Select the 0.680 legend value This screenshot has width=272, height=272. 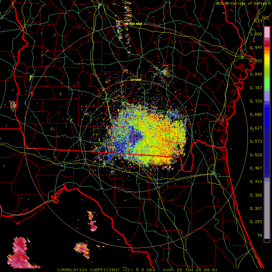[x=256, y=115]
